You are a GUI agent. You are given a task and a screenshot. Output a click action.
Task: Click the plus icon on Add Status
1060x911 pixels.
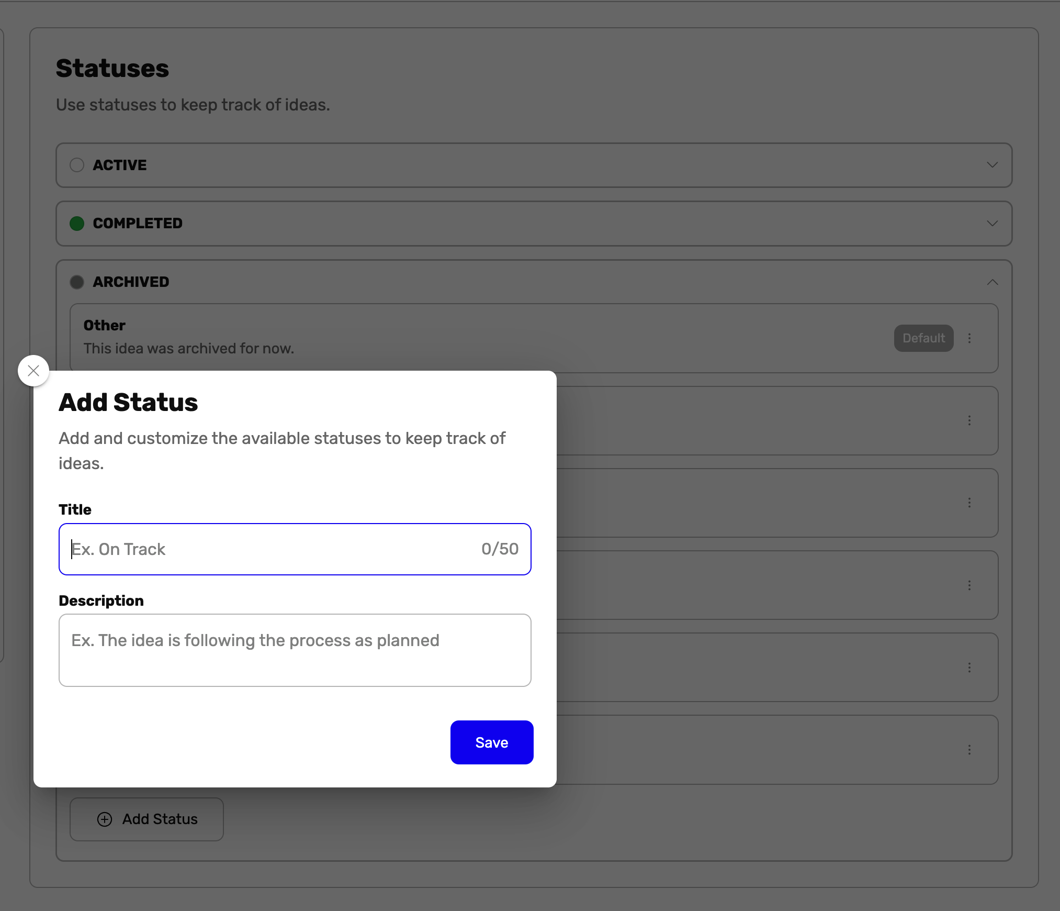105,819
